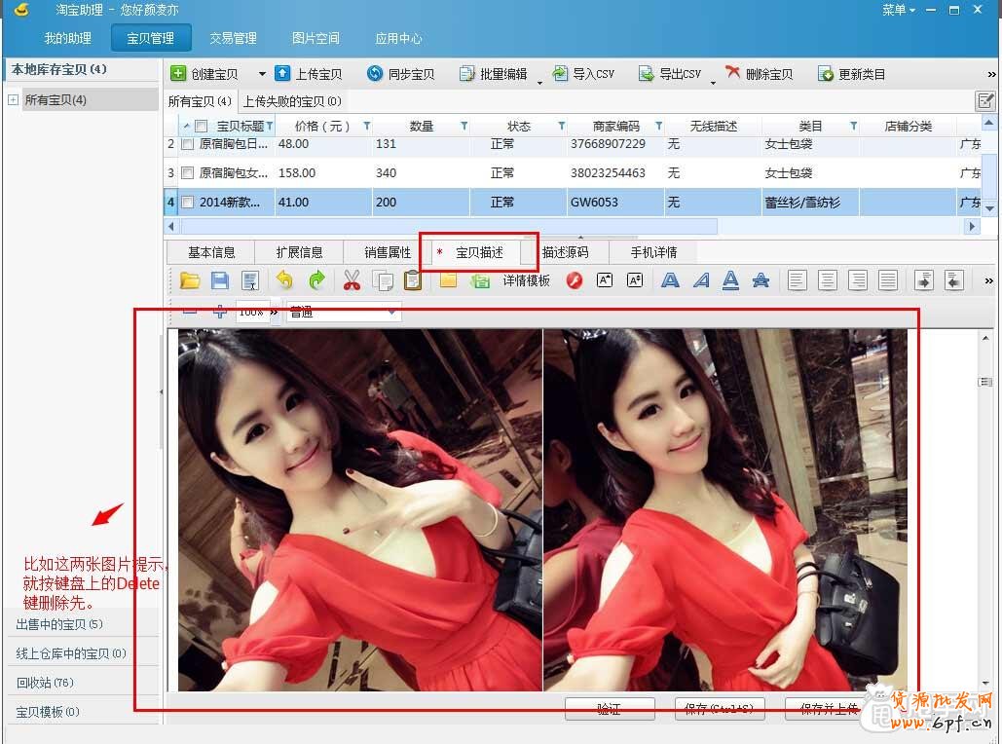
Task: Tick the checkbox on the 2014新款 row
Action: 188,203
